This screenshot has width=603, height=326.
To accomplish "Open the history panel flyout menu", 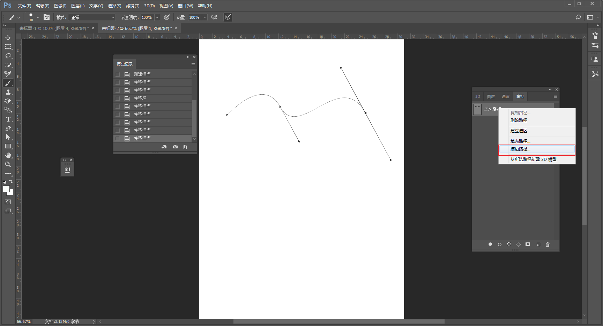I will click(x=193, y=64).
